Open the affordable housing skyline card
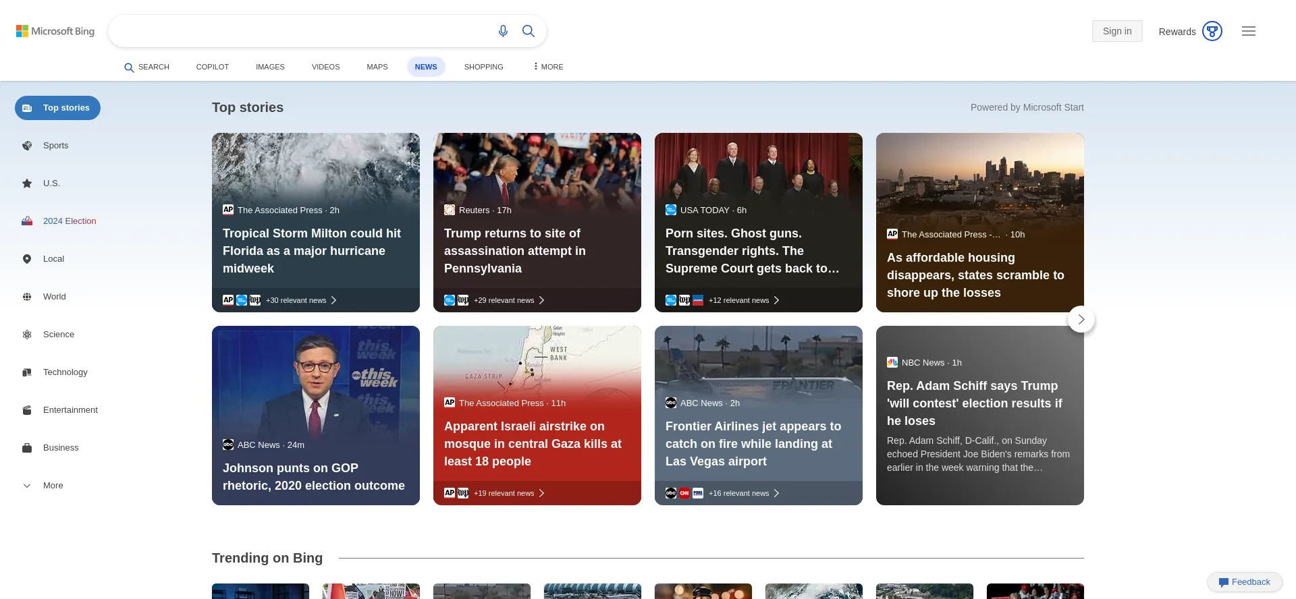Screen dimensions: 1296x599 click(x=980, y=223)
